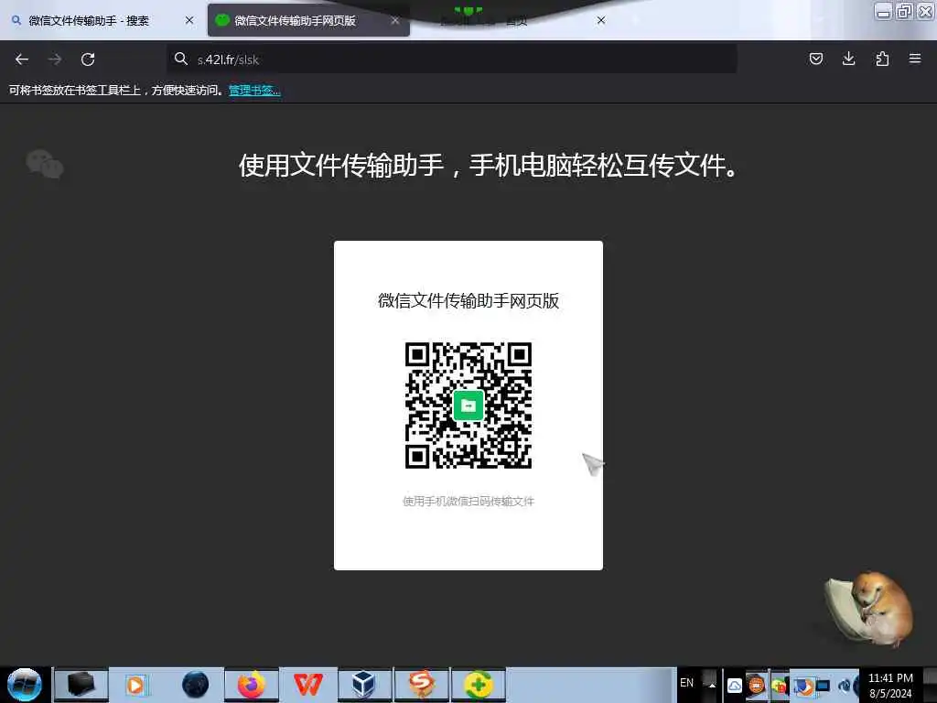The width and height of the screenshot is (937, 703).
Task: Click the orange round icon in the system tray
Action: (x=757, y=685)
